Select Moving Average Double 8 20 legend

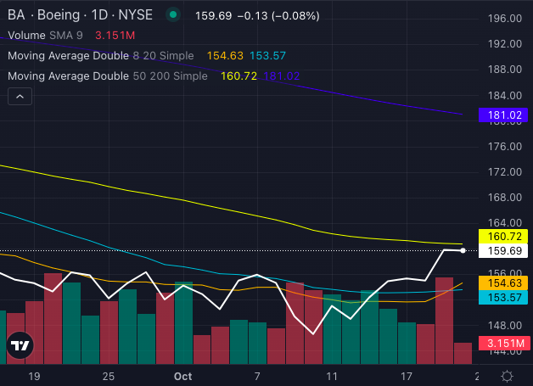point(102,56)
